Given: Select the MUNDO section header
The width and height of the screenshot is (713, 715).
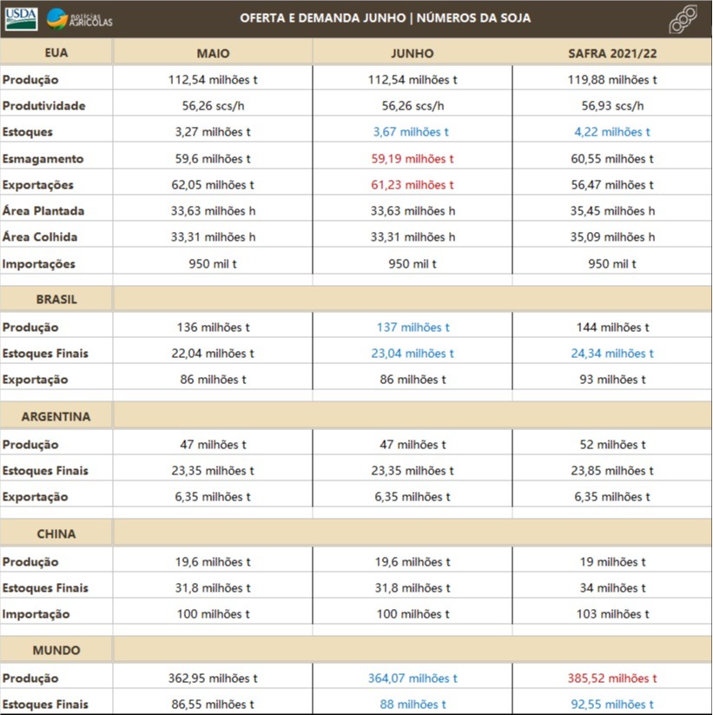Looking at the screenshot, I should (56, 650).
